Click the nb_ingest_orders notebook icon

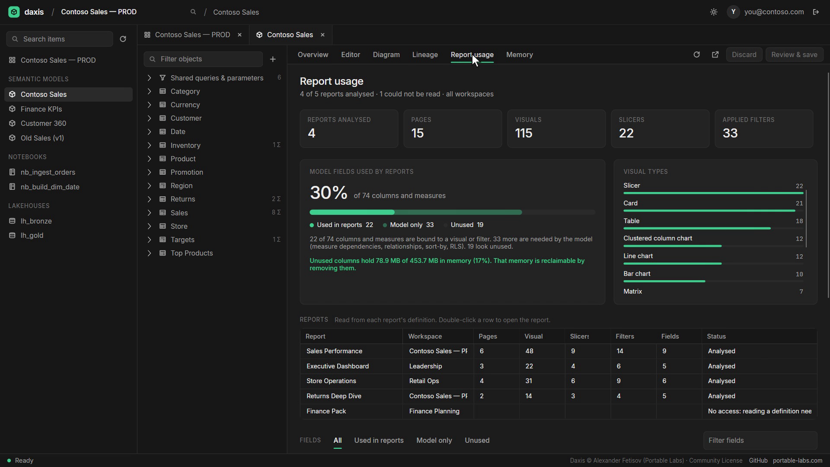pos(12,172)
